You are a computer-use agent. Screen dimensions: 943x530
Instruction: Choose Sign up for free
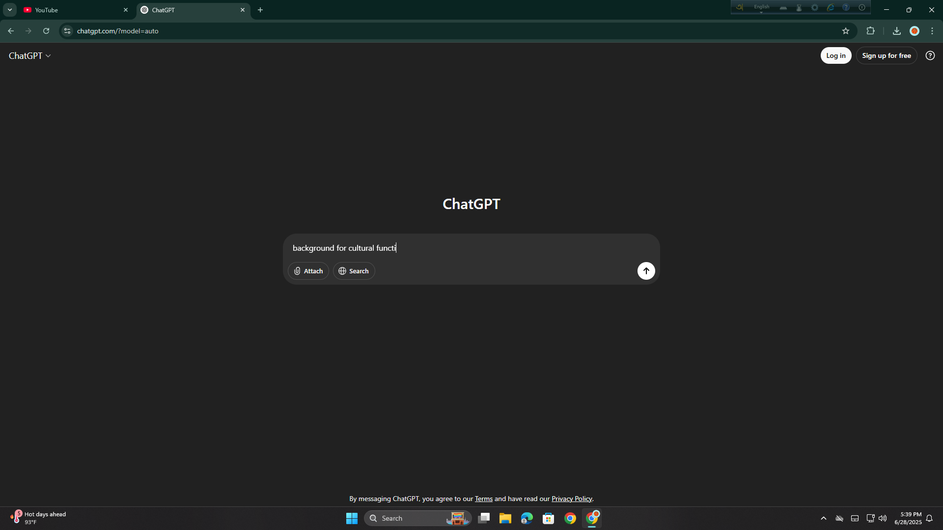point(886,55)
